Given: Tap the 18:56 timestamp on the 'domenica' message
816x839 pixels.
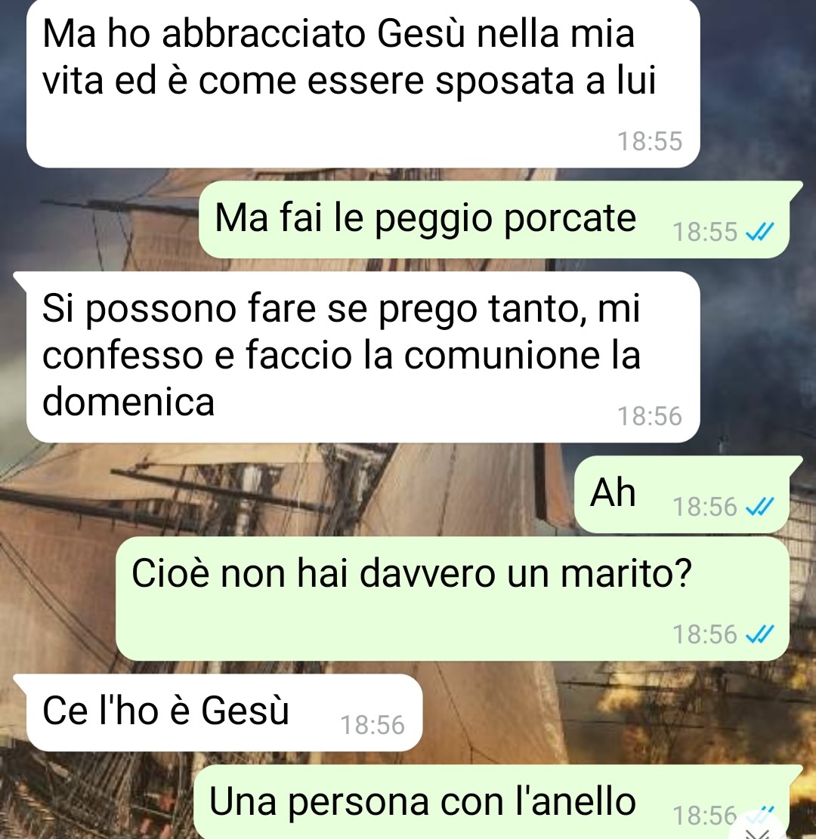Looking at the screenshot, I should pos(650,416).
